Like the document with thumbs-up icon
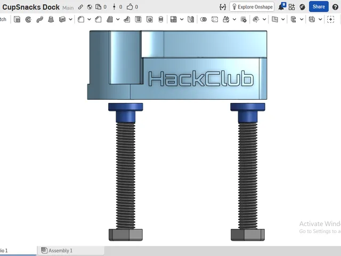 click(129, 7)
